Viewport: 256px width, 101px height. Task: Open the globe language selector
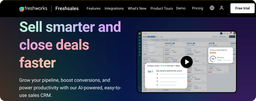coord(212,8)
